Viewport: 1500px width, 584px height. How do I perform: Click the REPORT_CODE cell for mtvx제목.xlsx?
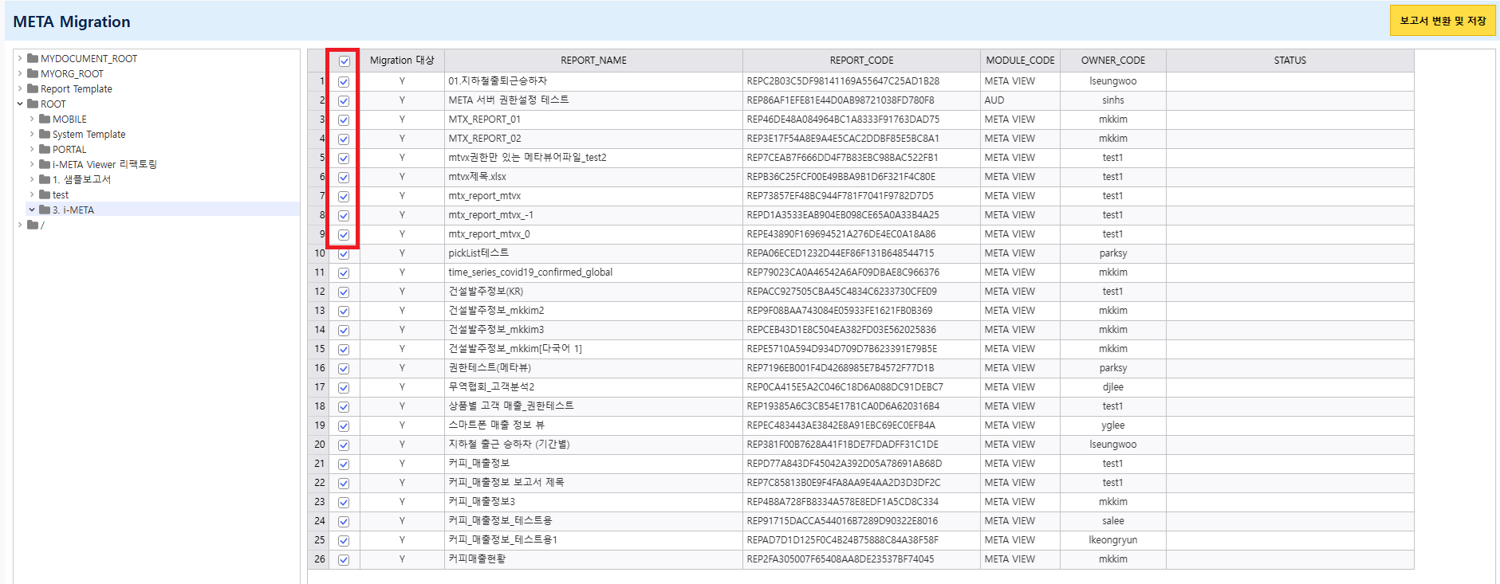tap(841, 177)
